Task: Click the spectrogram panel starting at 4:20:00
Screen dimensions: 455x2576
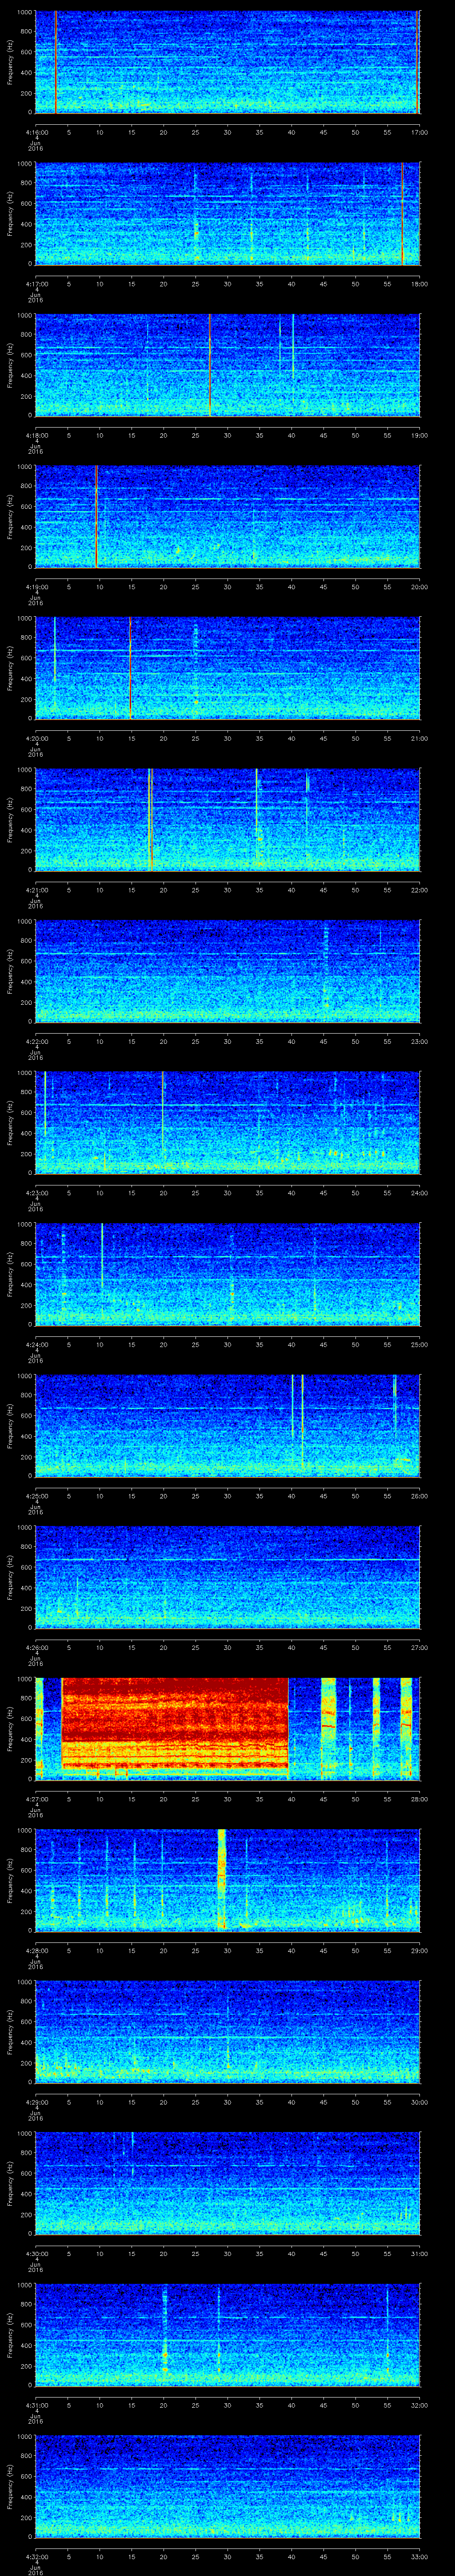Action: point(227,668)
